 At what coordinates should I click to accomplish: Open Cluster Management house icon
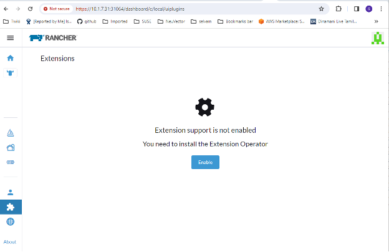(10, 148)
